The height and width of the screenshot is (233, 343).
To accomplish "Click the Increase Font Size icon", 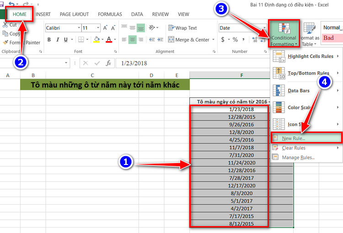I will point(105,28).
